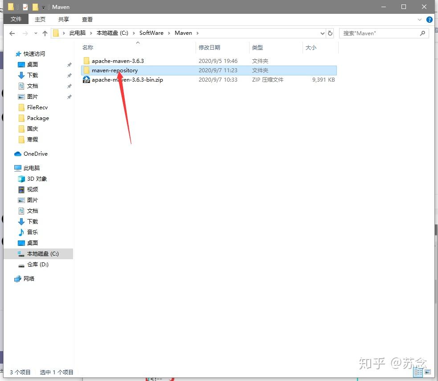Open 快速访问 in navigation pane
The height and width of the screenshot is (381, 438).
(34, 54)
